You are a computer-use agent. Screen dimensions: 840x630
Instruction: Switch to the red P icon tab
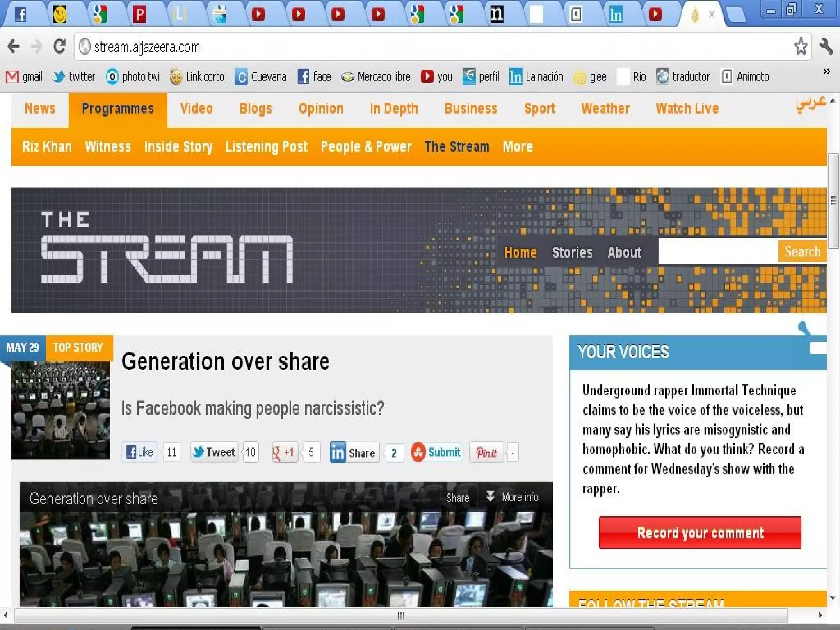(139, 14)
